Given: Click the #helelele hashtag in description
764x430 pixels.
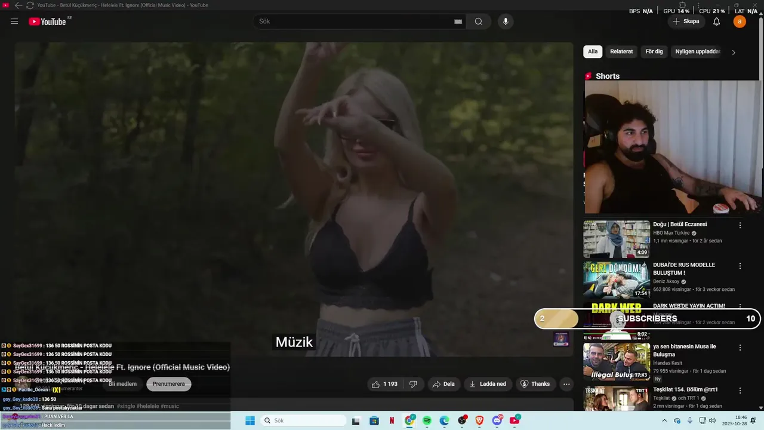Looking at the screenshot, I should pyautogui.click(x=148, y=406).
